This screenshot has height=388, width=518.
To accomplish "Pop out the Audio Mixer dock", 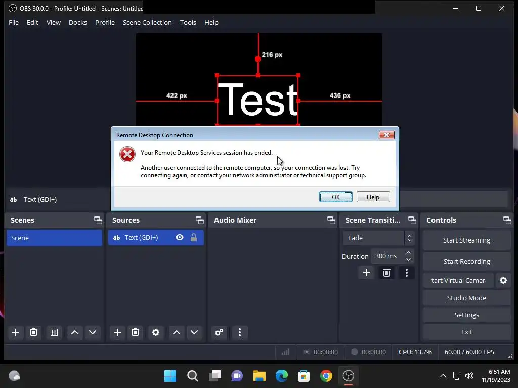I will [331, 220].
